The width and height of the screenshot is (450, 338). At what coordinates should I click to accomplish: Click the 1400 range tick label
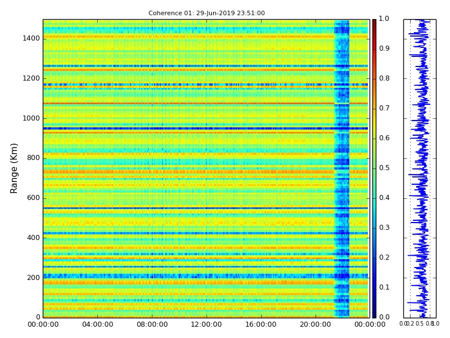[31, 38]
